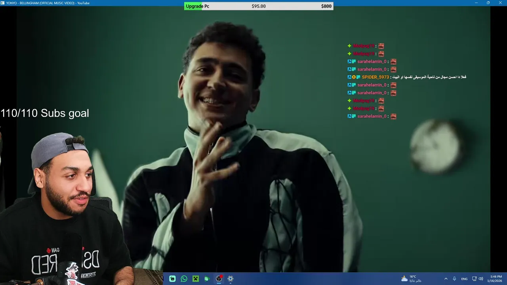The width and height of the screenshot is (507, 285).
Task: Open the green icon right of Minecraft
Action: pos(207,279)
